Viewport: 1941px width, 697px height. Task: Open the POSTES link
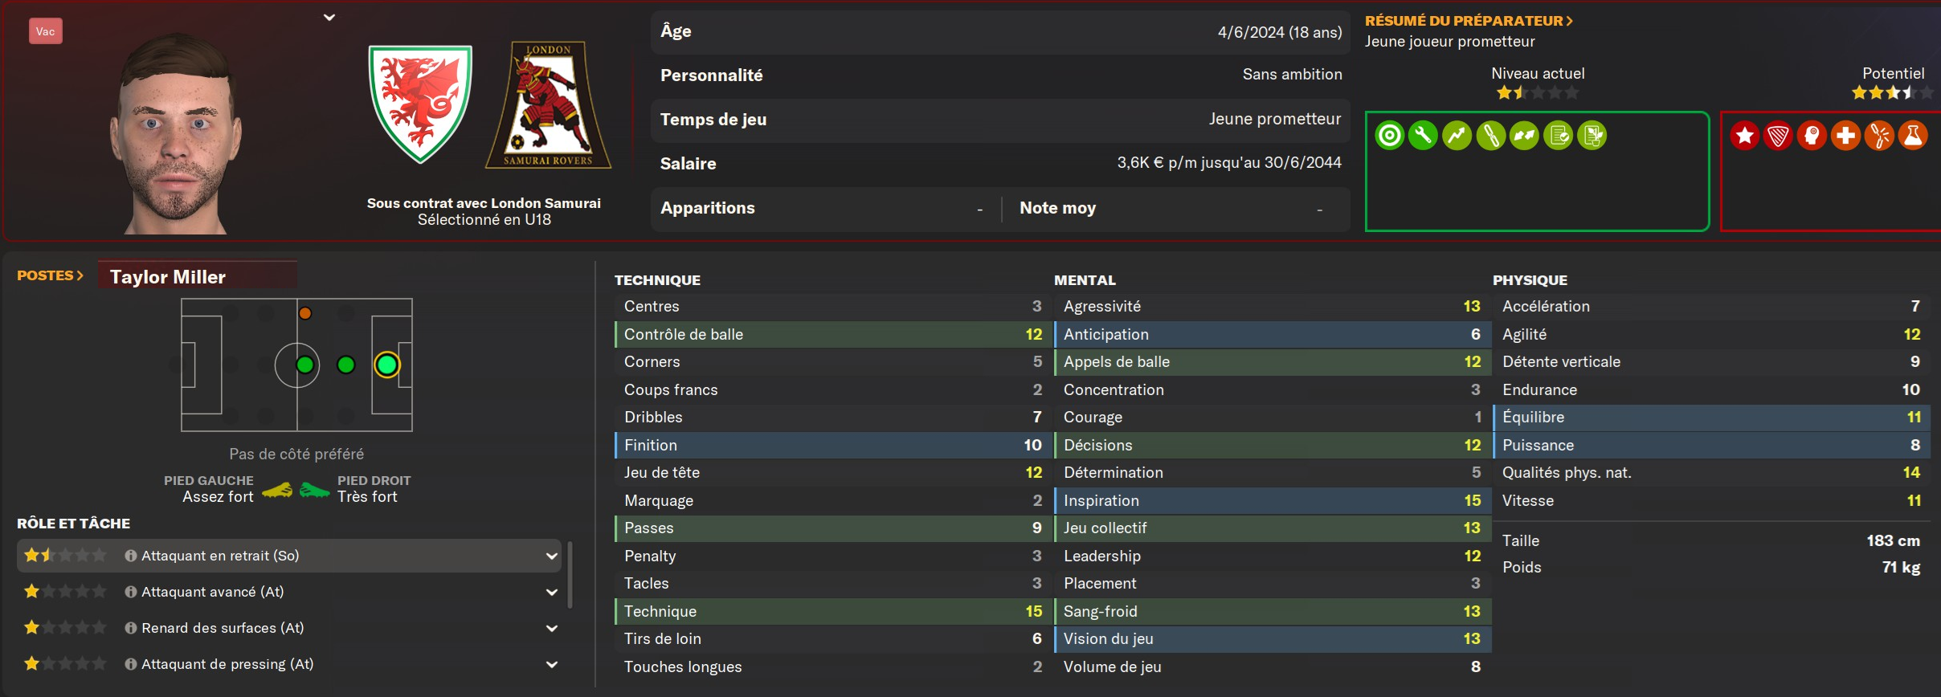point(50,275)
